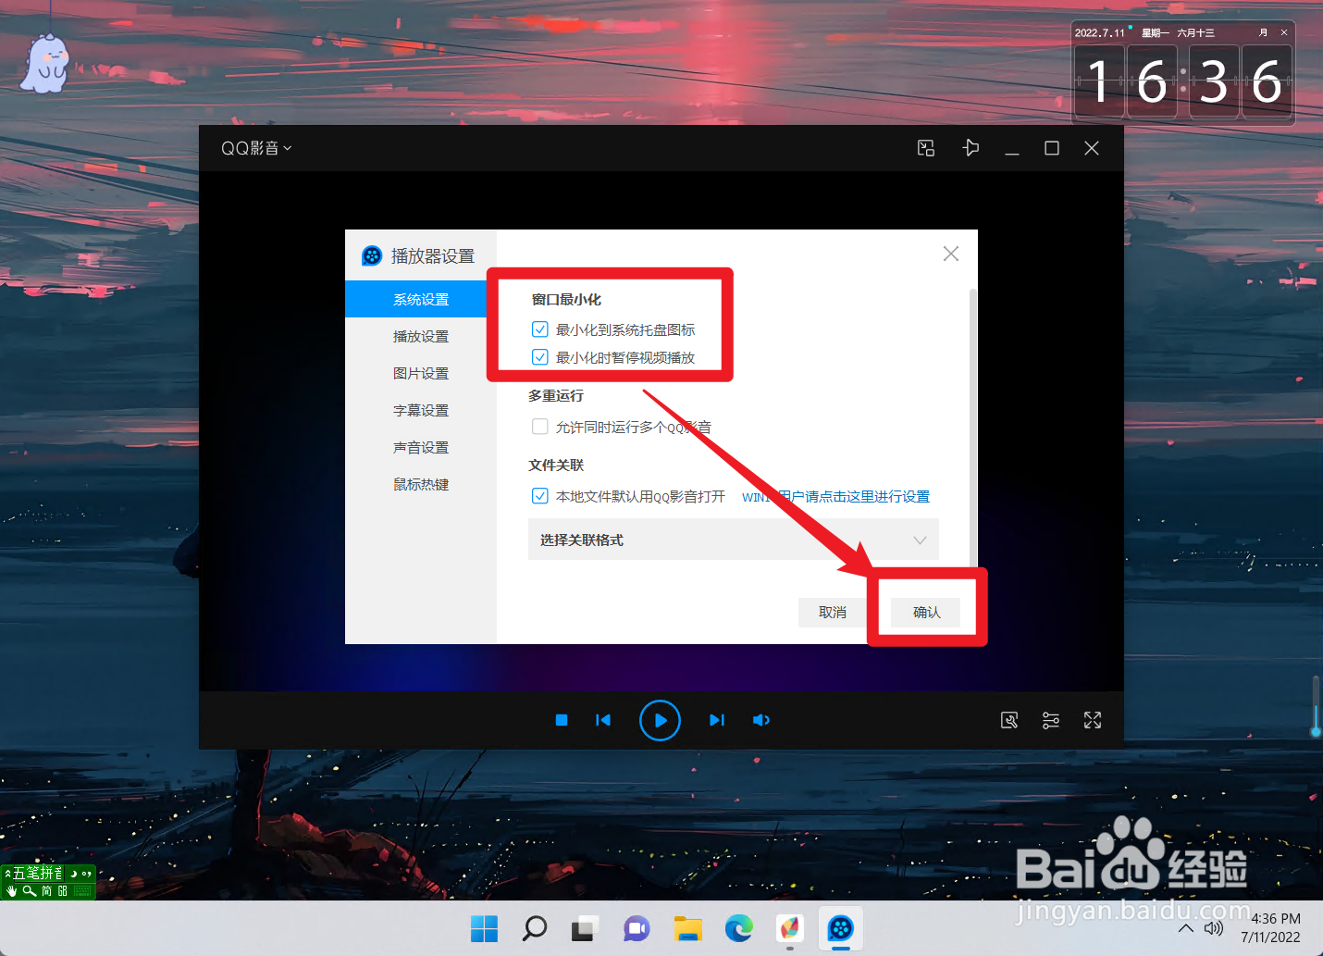This screenshot has width=1323, height=956.
Task: Toggle 最小化到系统托盘图标 checkbox
Action: tap(540, 329)
